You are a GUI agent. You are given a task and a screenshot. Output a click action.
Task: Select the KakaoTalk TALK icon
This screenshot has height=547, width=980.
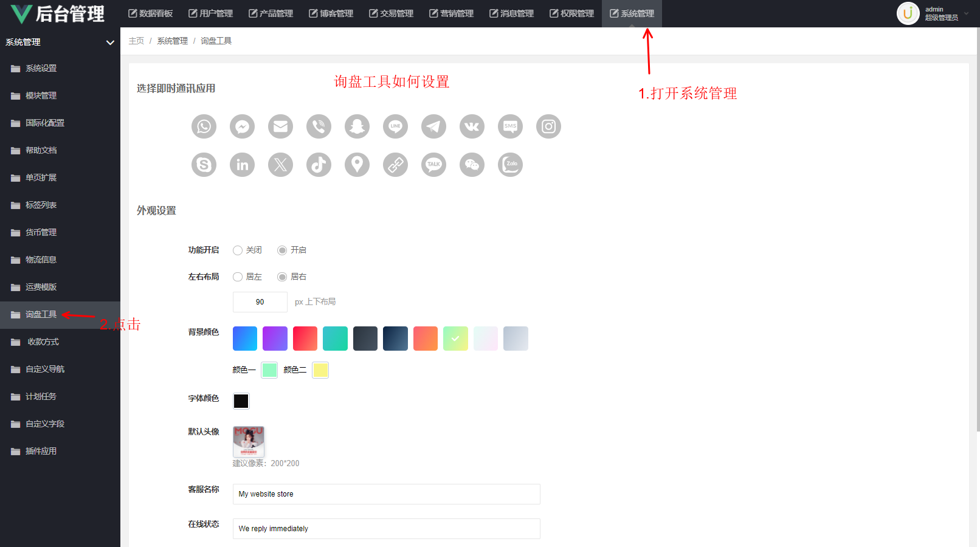(x=433, y=165)
